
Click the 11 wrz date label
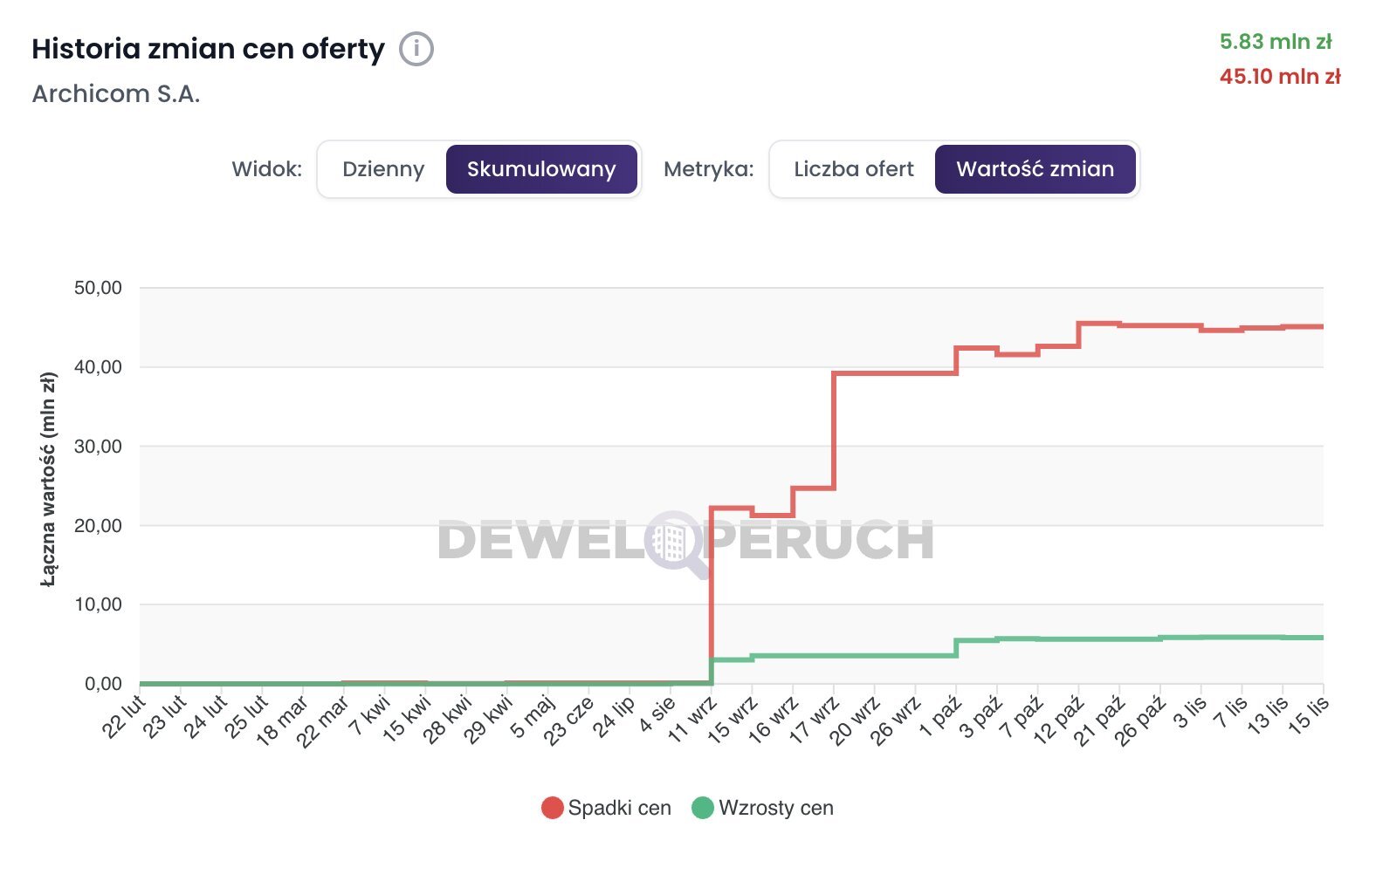[693, 721]
